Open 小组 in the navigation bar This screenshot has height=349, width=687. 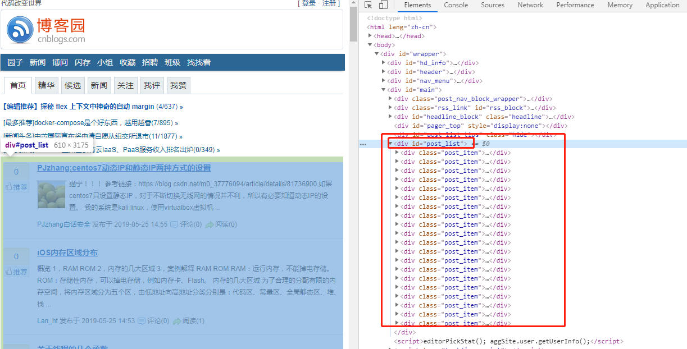point(105,62)
